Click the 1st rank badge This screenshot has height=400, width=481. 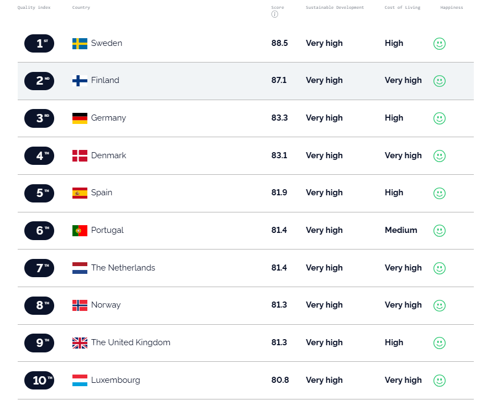coord(39,43)
